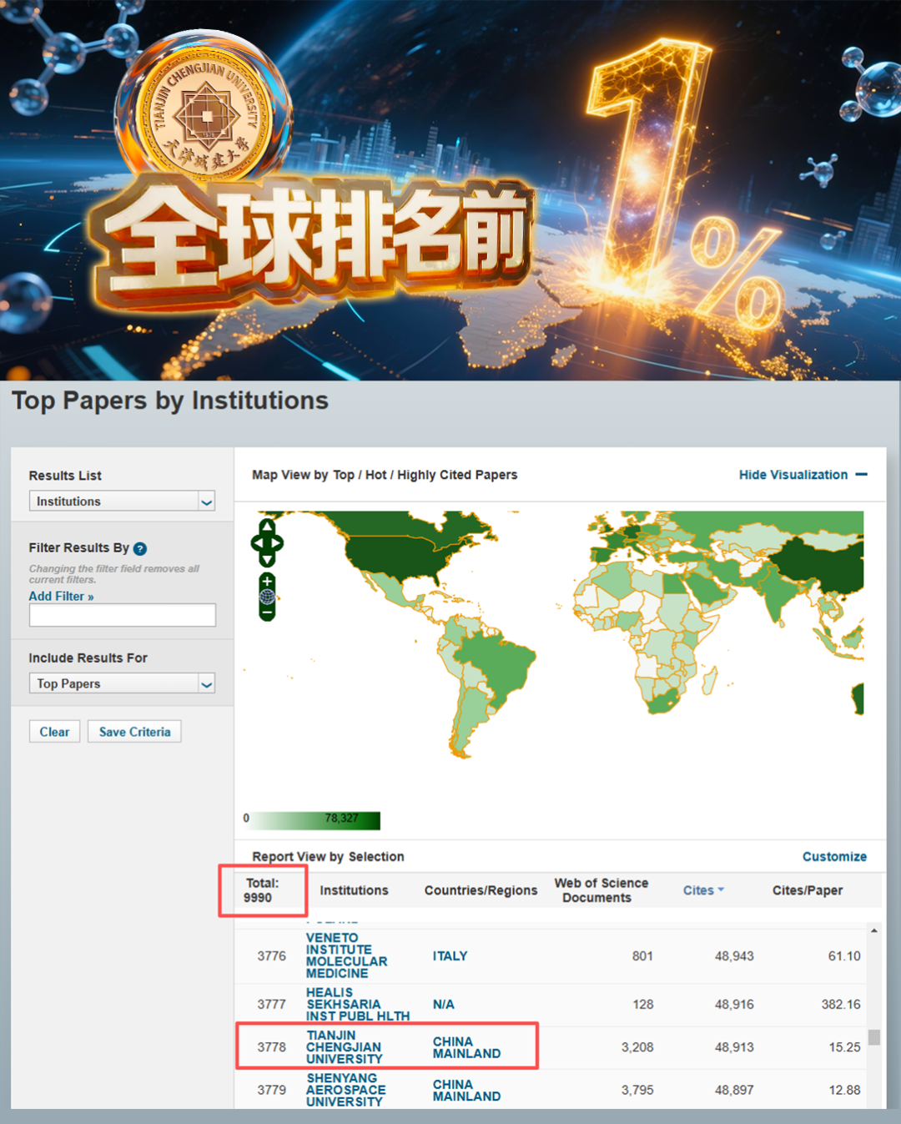Click the Clear button
This screenshot has width=901, height=1124.
[54, 732]
